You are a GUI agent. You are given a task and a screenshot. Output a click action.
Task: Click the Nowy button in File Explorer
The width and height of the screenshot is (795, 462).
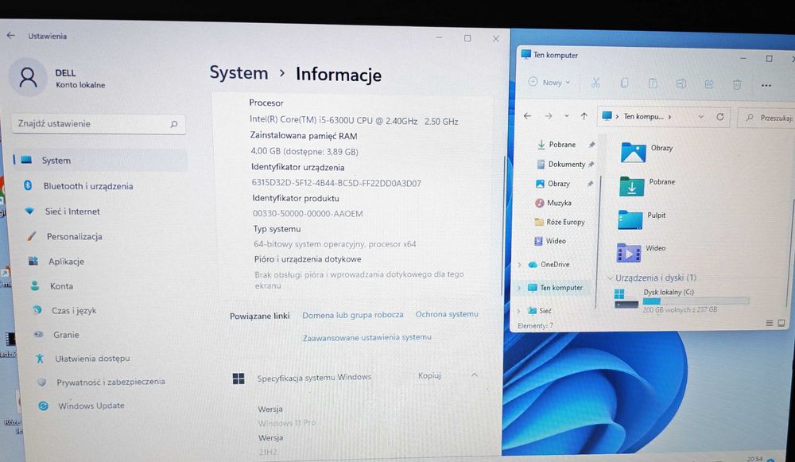pos(549,82)
